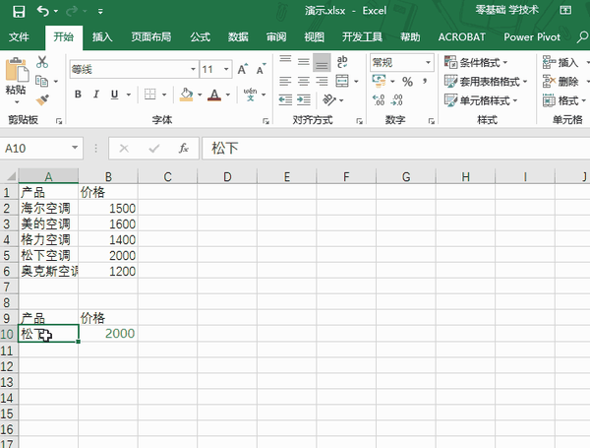Toggle Align Right horizontal alignment

pyautogui.click(x=322, y=81)
